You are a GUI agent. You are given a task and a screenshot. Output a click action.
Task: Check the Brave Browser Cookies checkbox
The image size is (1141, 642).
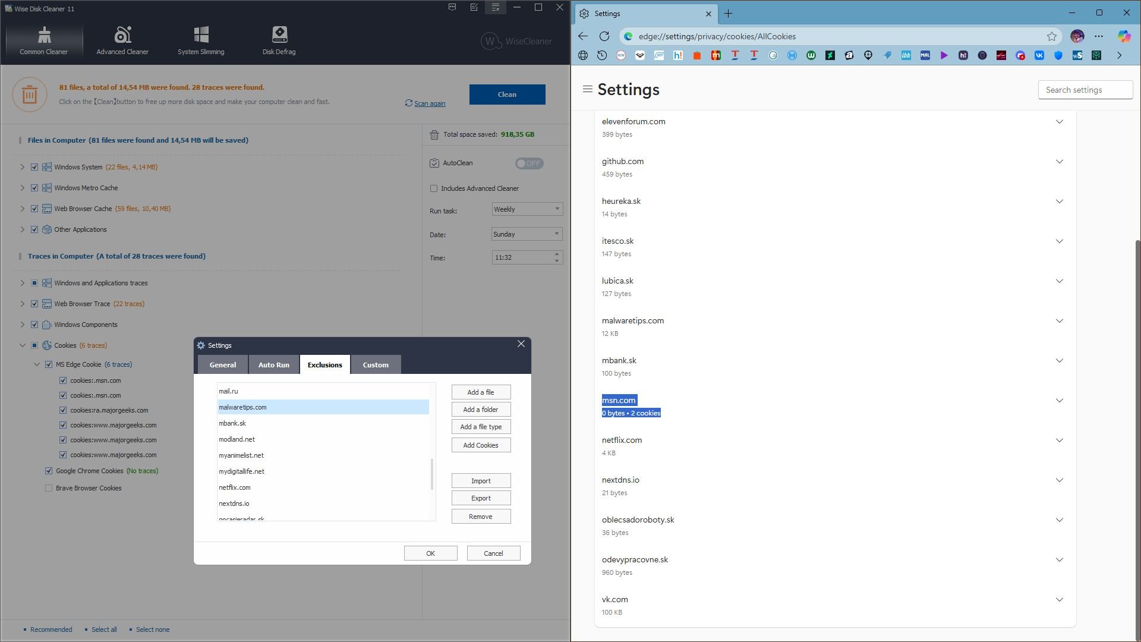click(49, 488)
